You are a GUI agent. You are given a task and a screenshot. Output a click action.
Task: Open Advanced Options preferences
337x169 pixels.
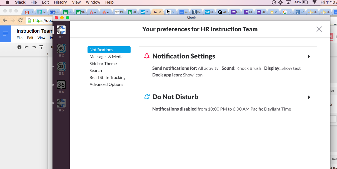click(x=106, y=84)
